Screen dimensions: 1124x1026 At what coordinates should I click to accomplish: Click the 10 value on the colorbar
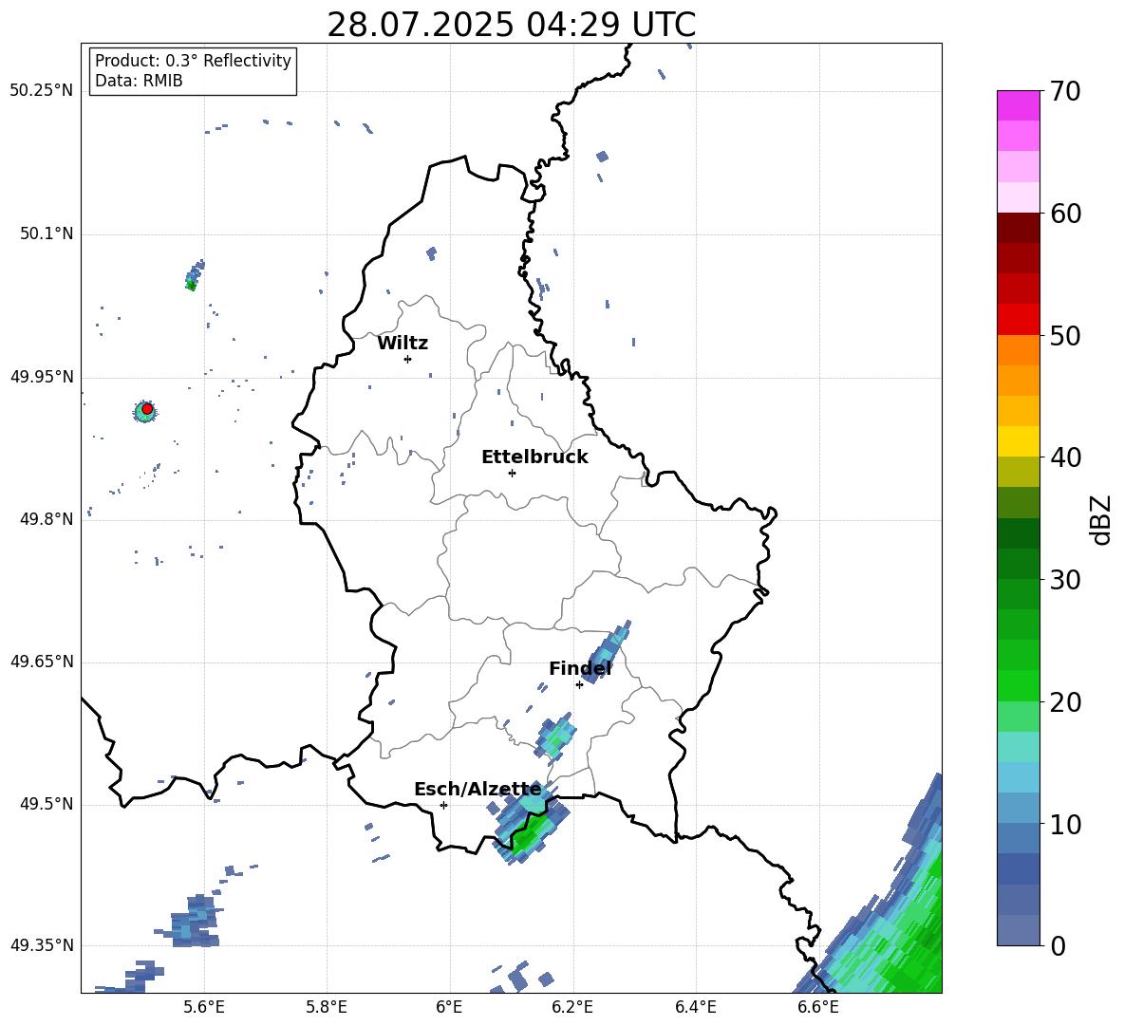point(1066,824)
